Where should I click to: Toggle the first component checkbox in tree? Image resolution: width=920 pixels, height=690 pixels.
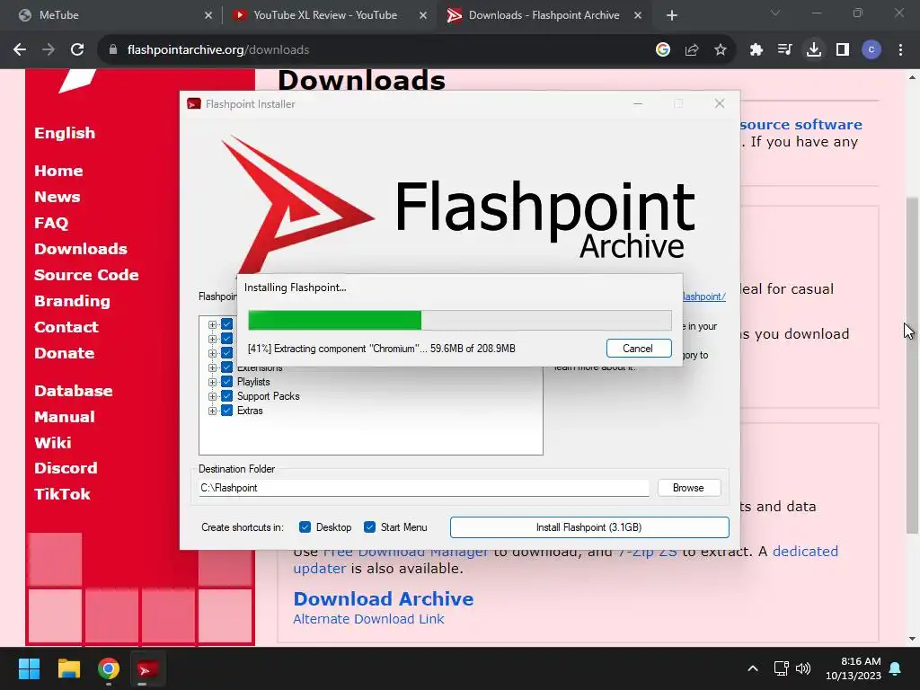click(x=227, y=324)
